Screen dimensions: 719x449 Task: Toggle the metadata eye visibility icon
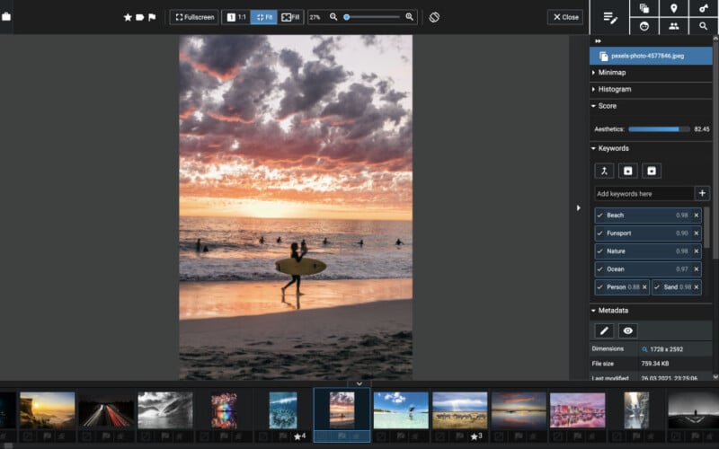tap(627, 330)
